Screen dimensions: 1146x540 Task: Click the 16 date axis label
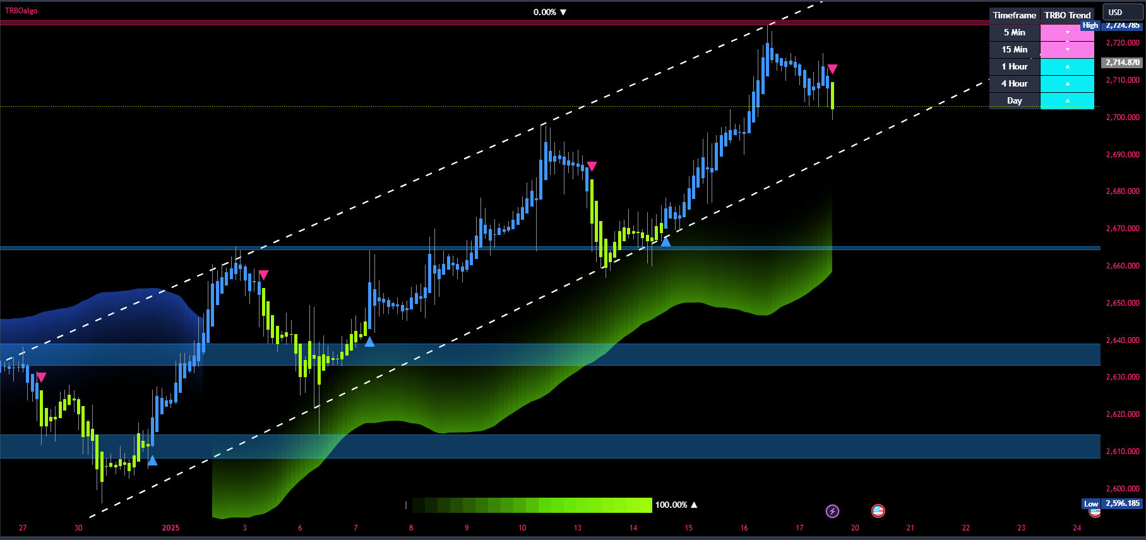(x=744, y=528)
